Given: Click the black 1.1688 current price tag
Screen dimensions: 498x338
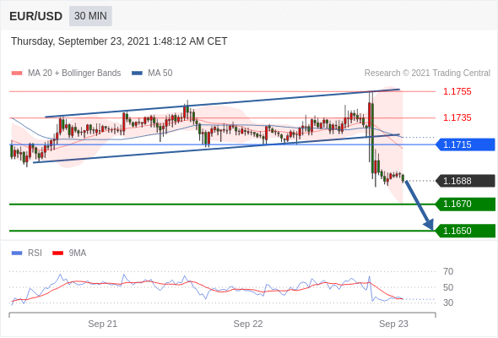Looking at the screenshot, I should [x=465, y=181].
